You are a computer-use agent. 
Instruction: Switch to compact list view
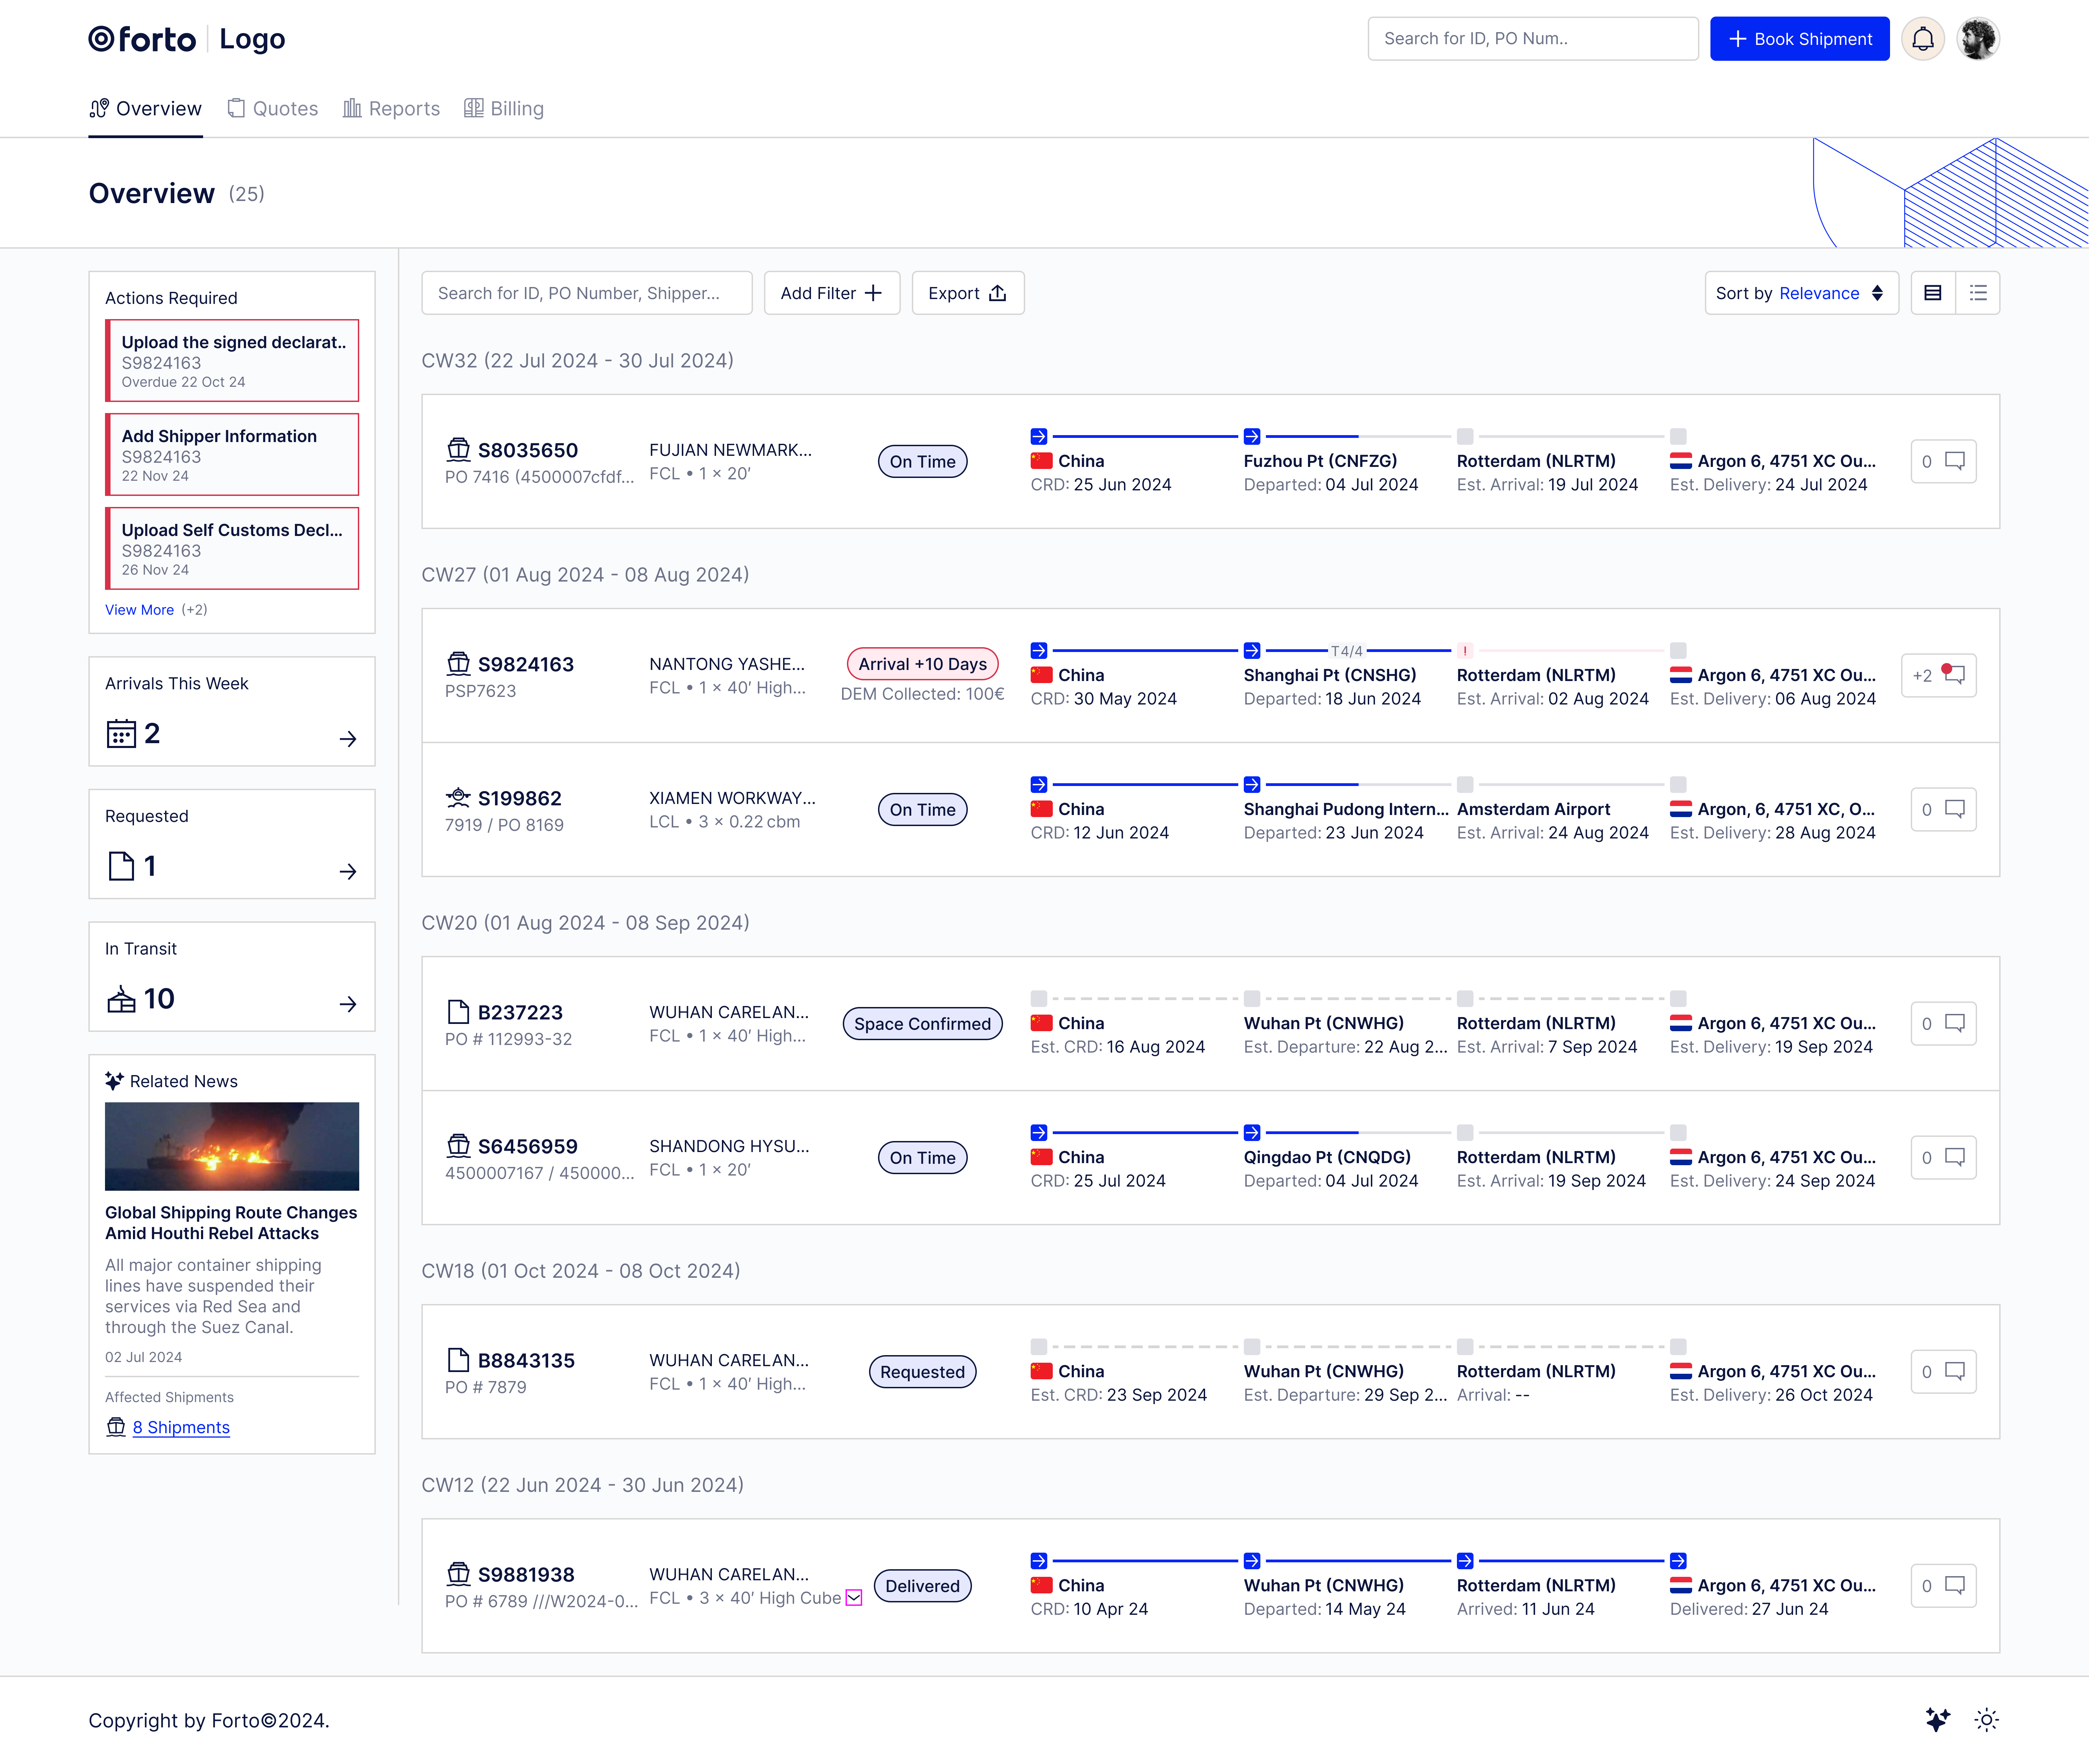(1978, 293)
